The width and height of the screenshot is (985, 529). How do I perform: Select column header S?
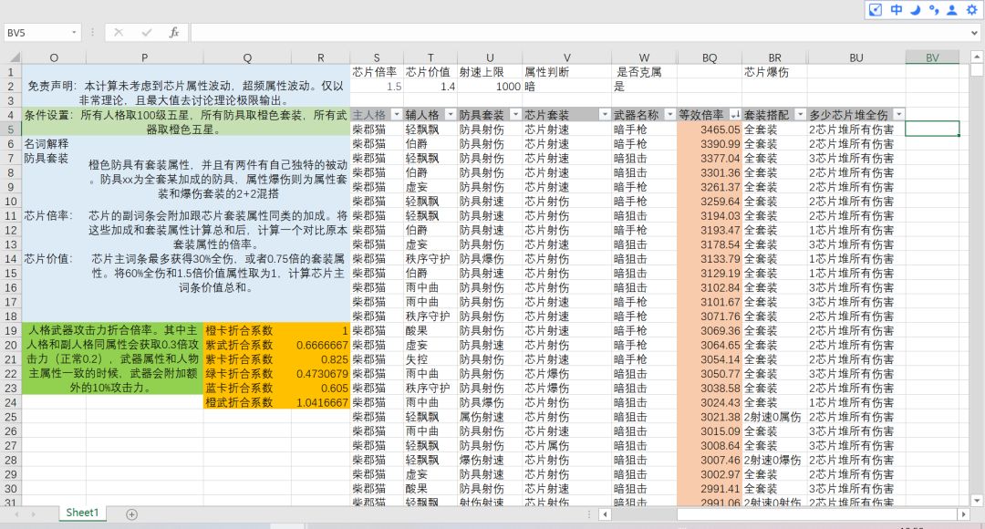(377, 57)
